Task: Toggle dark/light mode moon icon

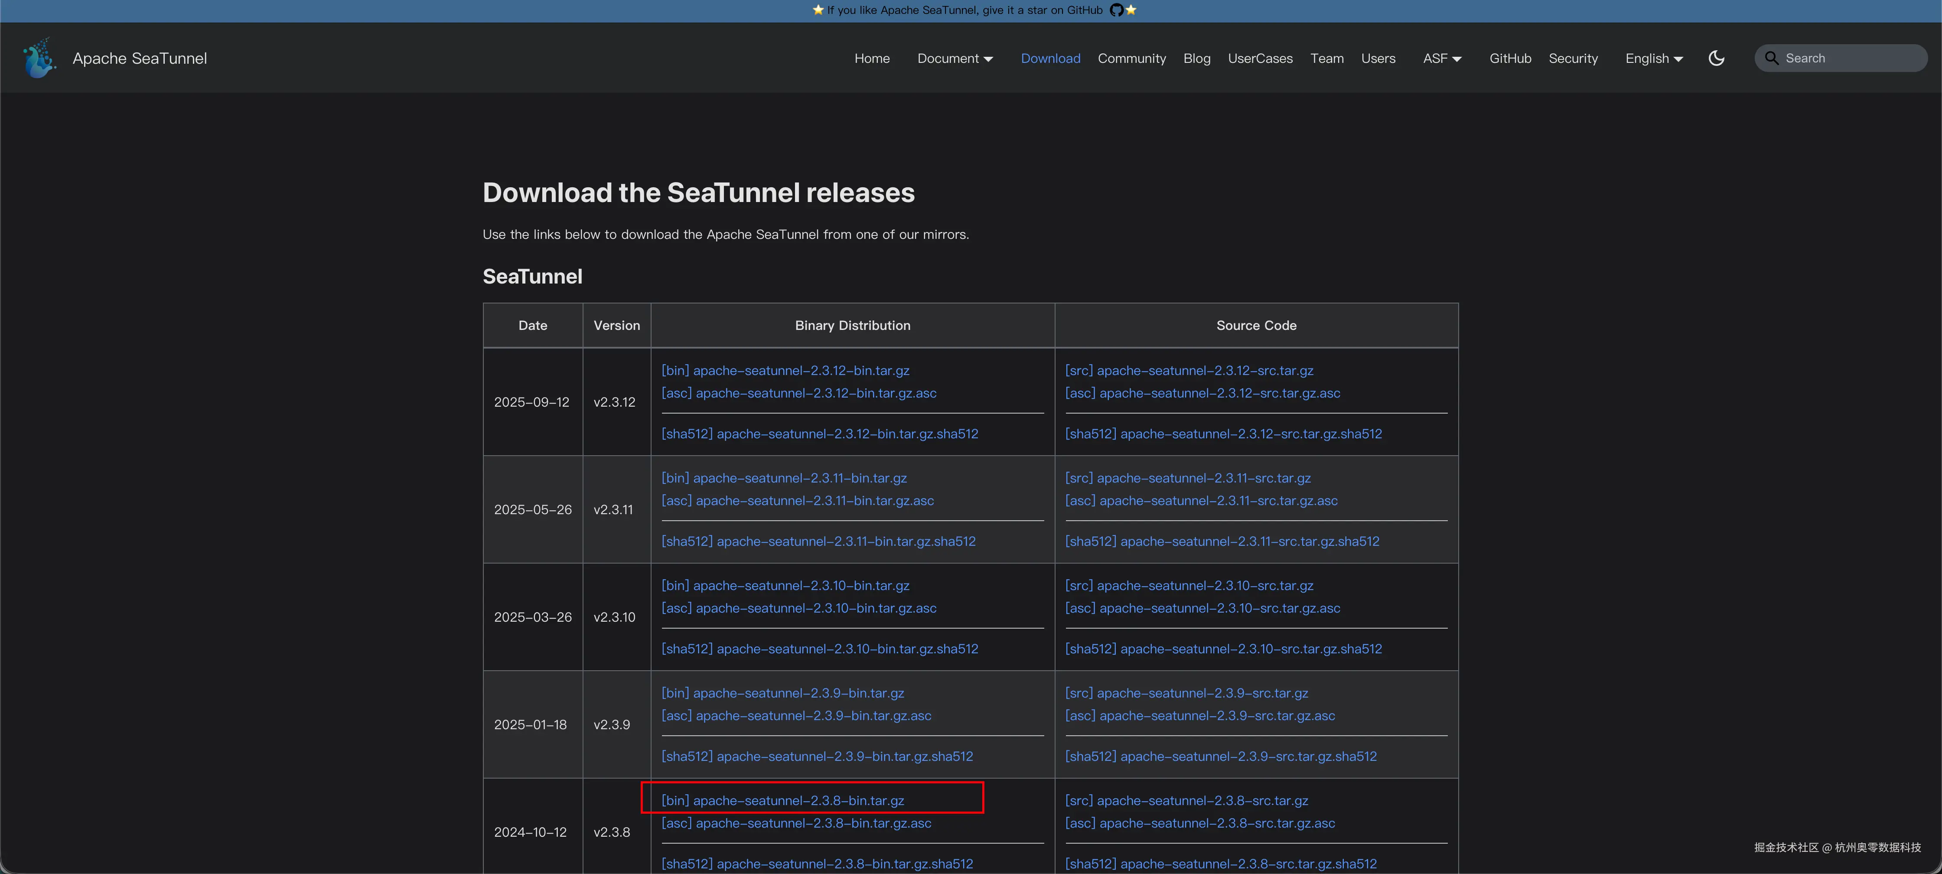Action: pyautogui.click(x=1717, y=58)
